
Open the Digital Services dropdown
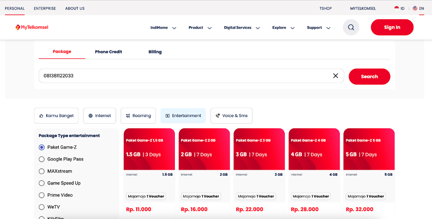[242, 28]
